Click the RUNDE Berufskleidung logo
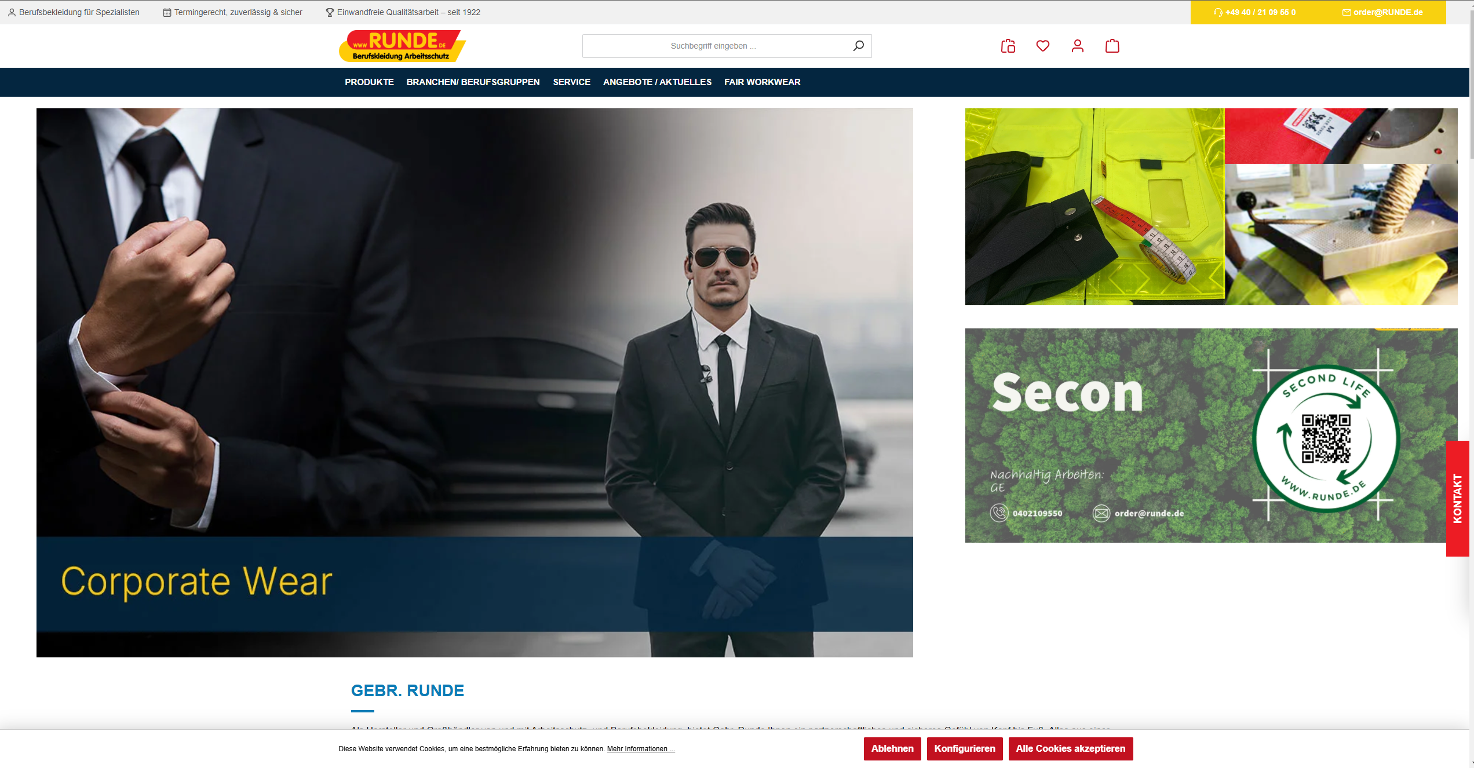Viewport: 1474px width, 768px height. 402,46
